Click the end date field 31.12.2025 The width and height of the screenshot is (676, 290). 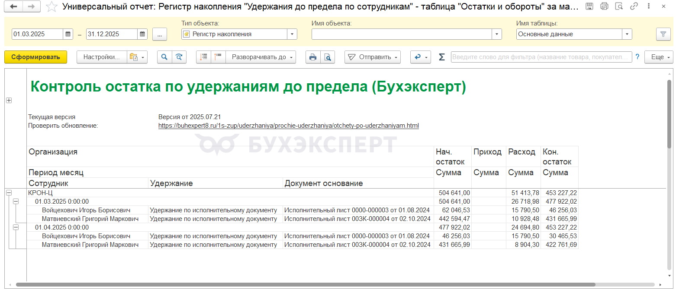pos(112,34)
